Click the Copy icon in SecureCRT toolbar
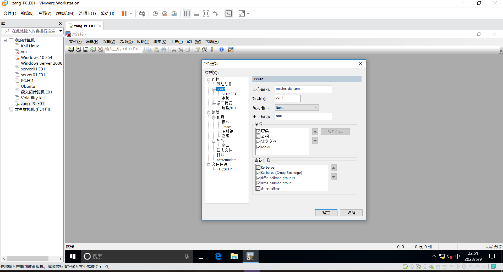Screen dimensions: 503x272 149,49
